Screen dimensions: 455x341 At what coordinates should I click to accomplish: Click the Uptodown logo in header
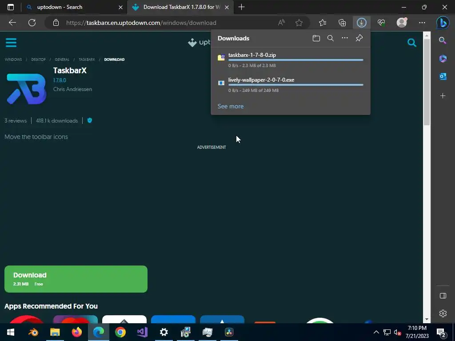coord(199,42)
